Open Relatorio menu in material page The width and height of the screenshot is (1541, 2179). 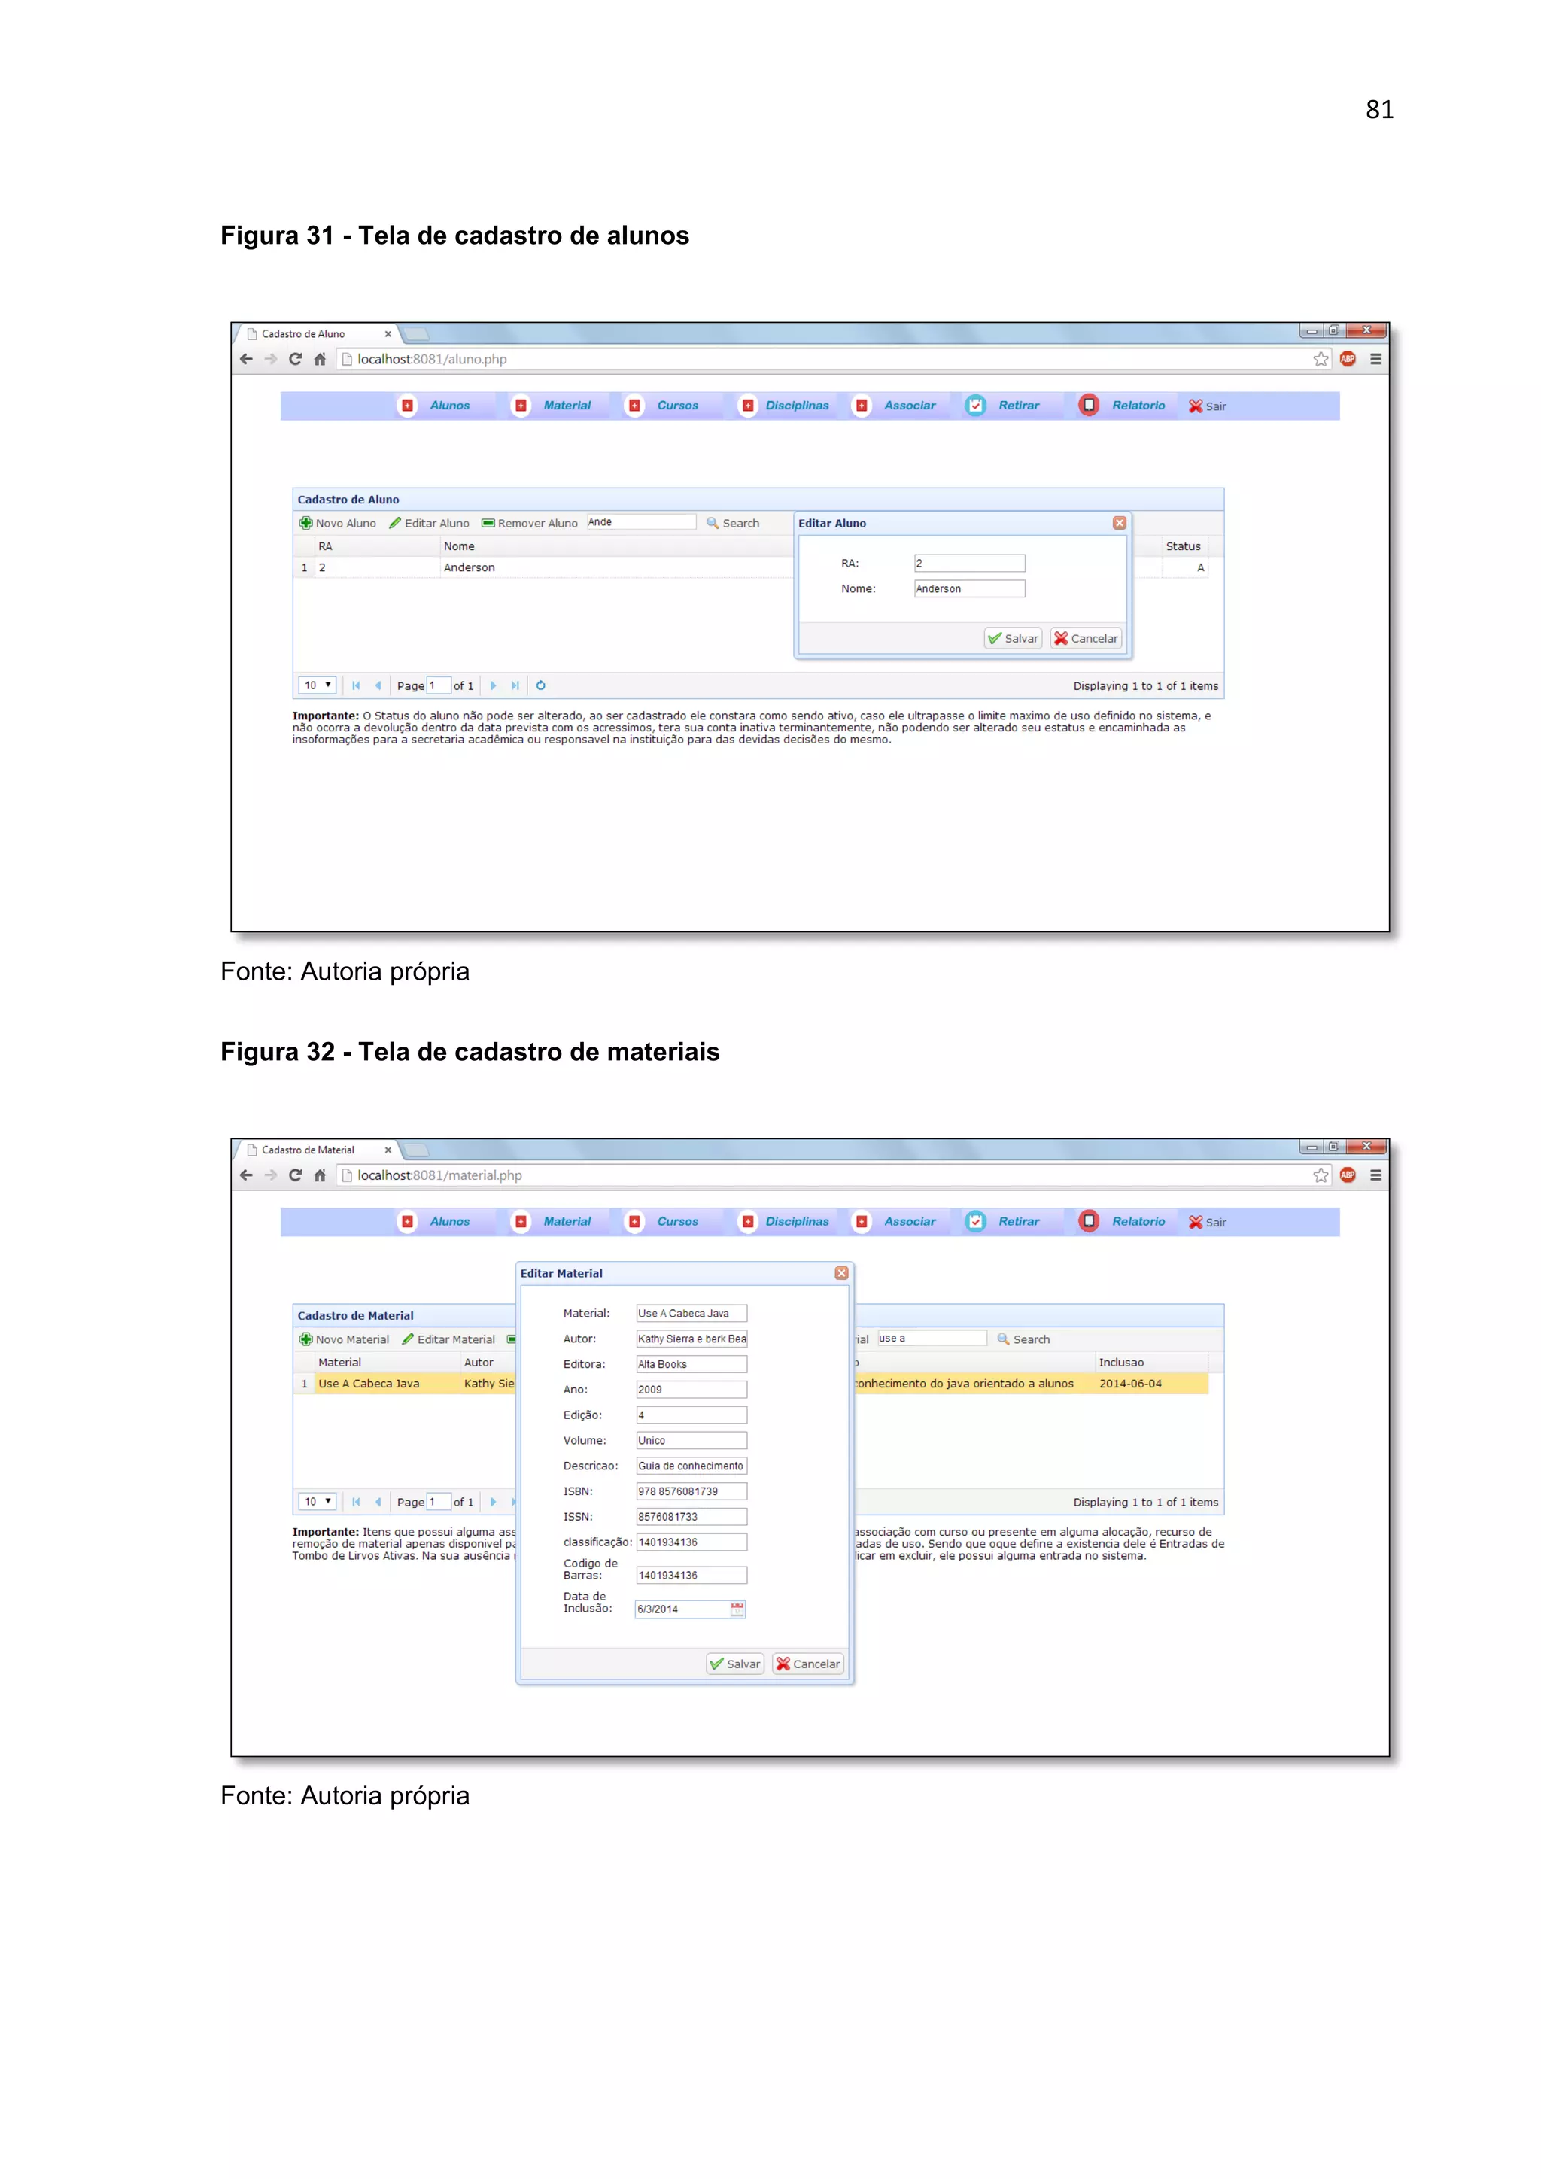pyautogui.click(x=1137, y=1221)
